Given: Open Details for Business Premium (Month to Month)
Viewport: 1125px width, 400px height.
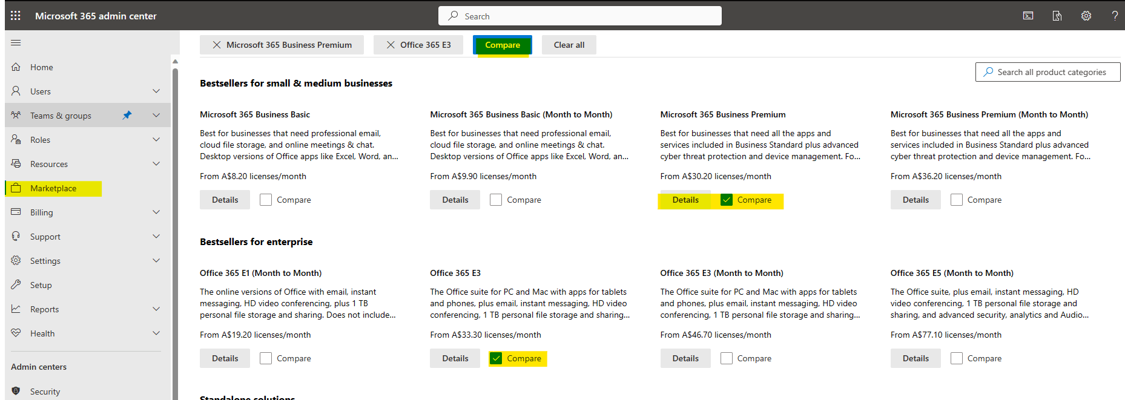Looking at the screenshot, I should click(916, 200).
